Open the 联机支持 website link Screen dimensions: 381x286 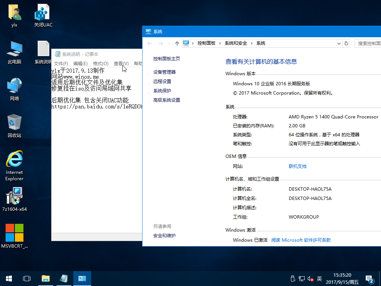[x=297, y=166]
